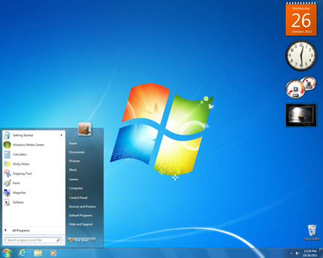Open Default Programs

(x=81, y=215)
